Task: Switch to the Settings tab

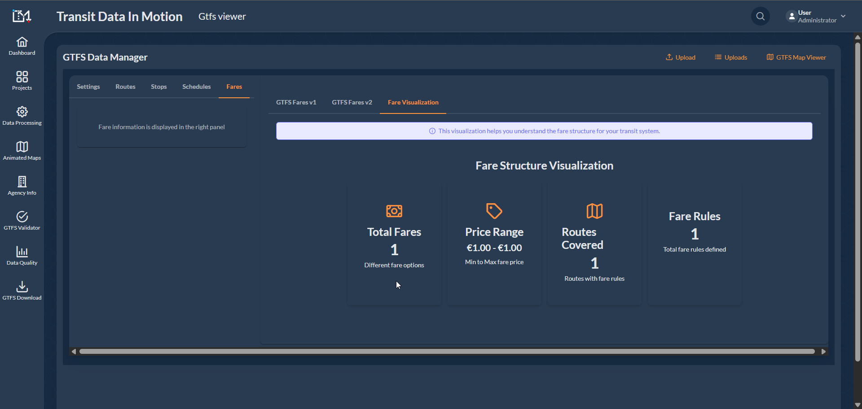Action: point(88,87)
